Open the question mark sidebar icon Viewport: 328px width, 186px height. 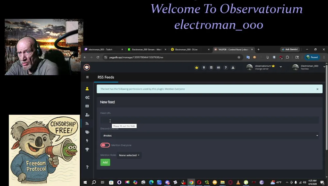[x=87, y=167]
